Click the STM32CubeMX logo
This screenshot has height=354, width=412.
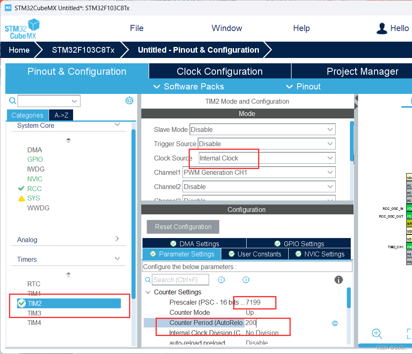tap(22, 29)
